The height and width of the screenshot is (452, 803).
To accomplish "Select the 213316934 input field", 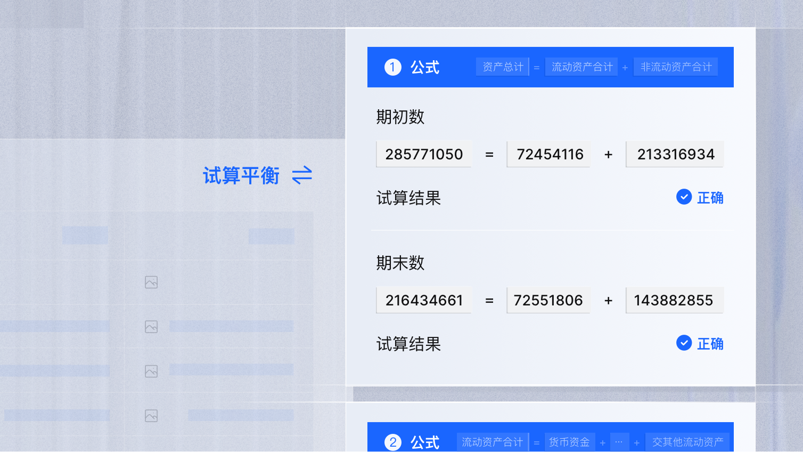I will (x=675, y=154).
